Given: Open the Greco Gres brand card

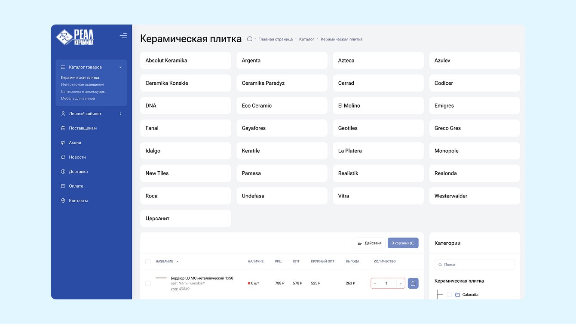Looking at the screenshot, I should pyautogui.click(x=475, y=128).
